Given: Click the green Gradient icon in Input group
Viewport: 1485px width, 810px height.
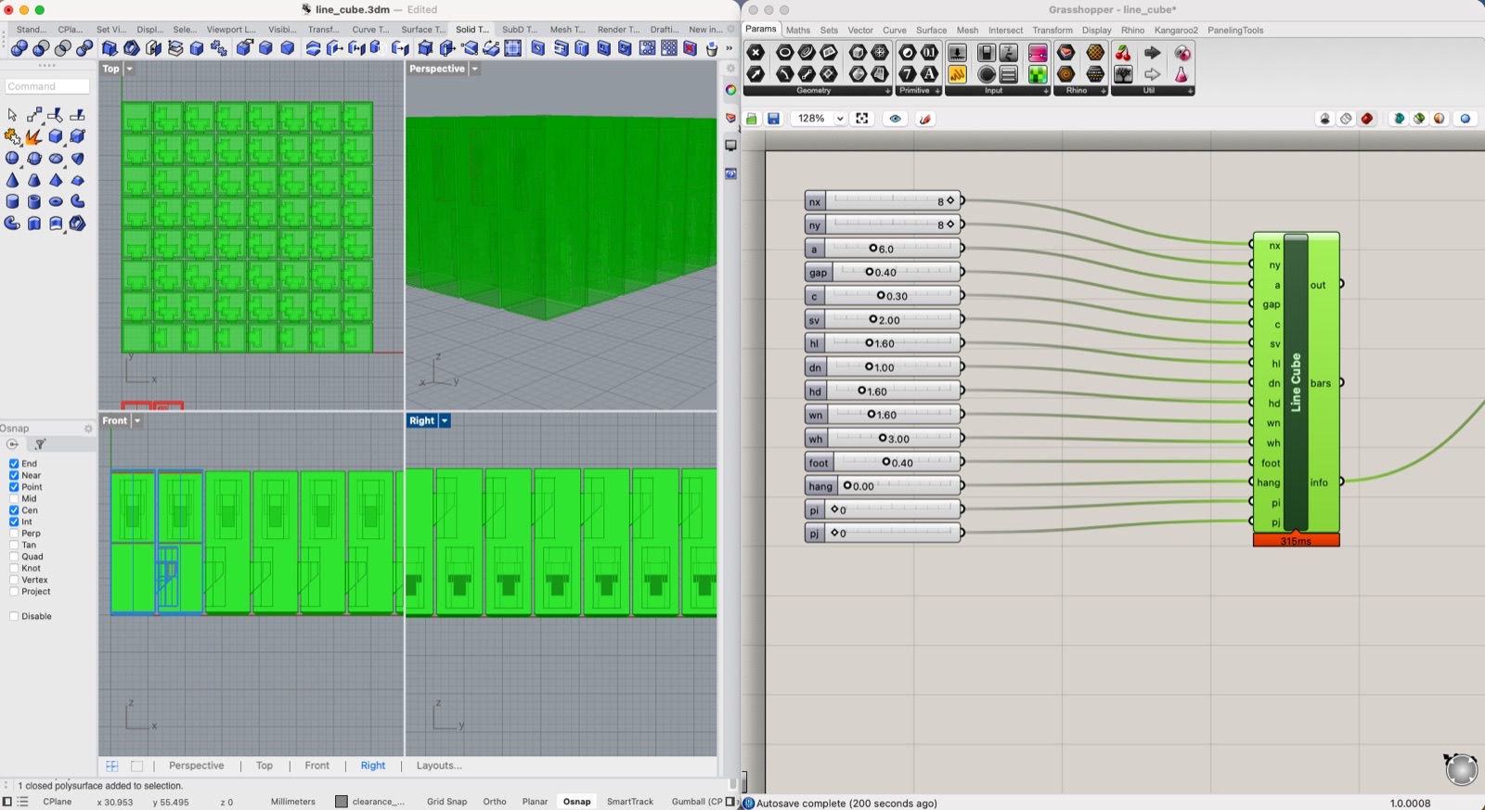Looking at the screenshot, I should pyautogui.click(x=1038, y=74).
